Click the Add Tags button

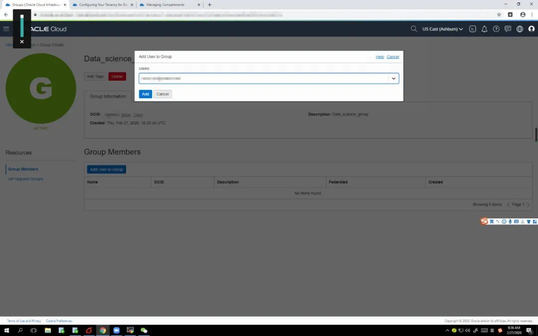(95, 77)
